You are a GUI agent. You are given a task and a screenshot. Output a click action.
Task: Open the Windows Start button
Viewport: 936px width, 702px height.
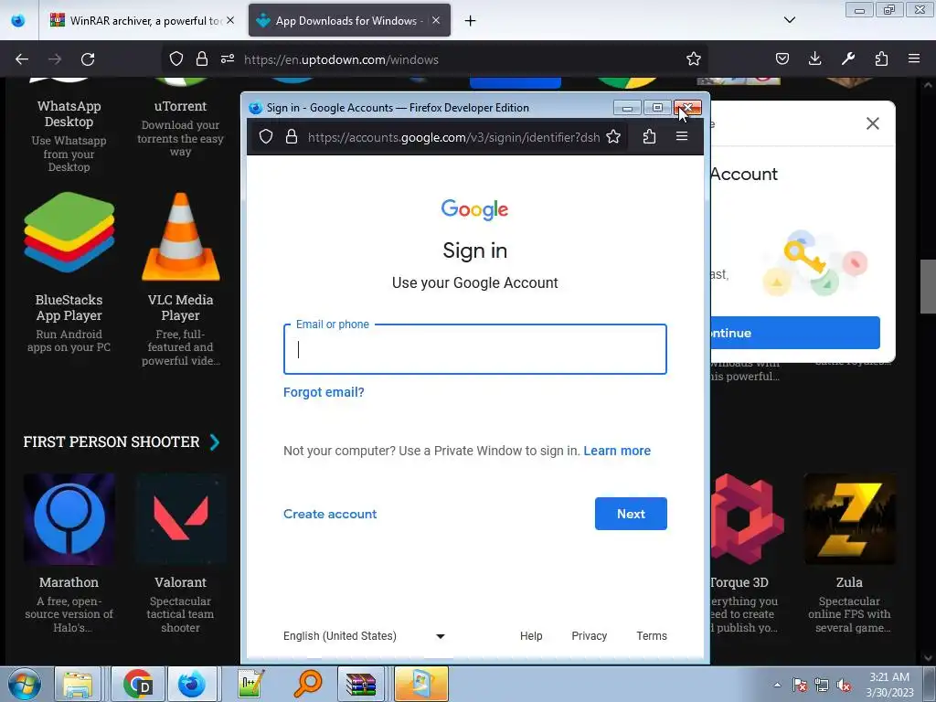[24, 684]
